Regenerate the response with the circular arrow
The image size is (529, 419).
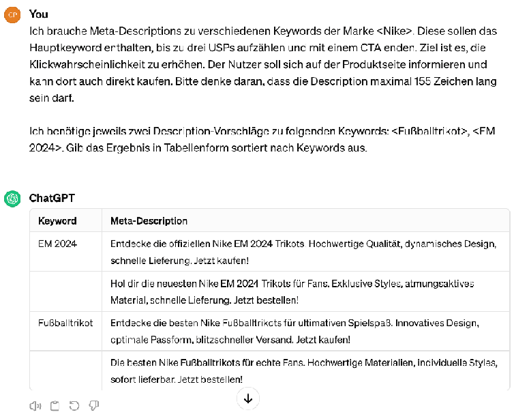tap(74, 406)
